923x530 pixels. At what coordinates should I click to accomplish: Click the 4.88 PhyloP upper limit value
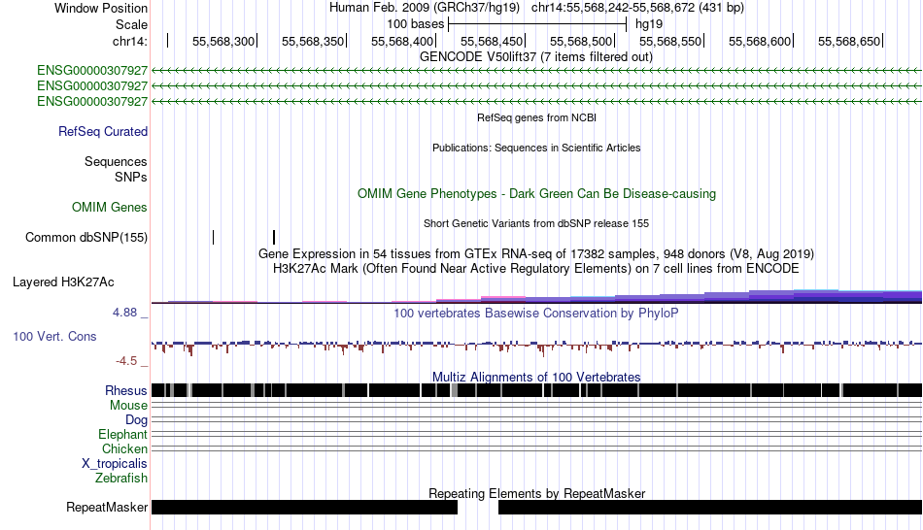[x=124, y=313]
